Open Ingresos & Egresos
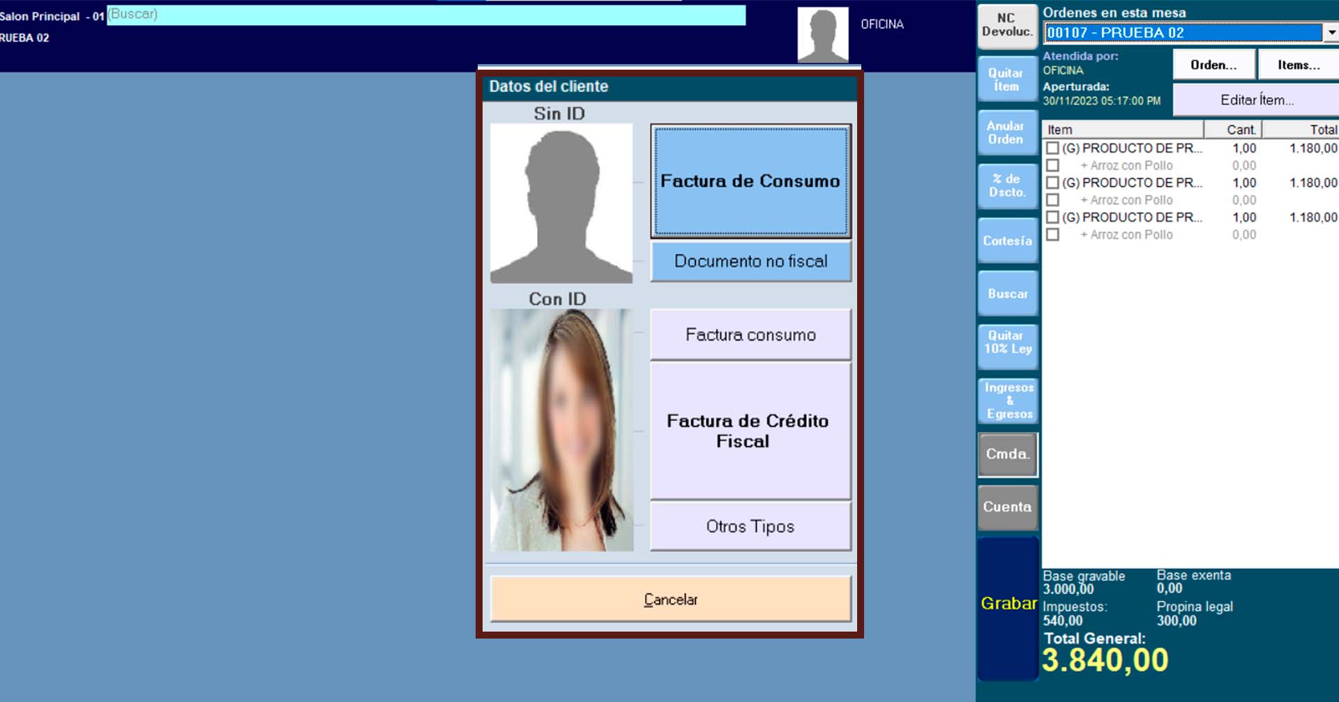The image size is (1339, 702). 1008,400
